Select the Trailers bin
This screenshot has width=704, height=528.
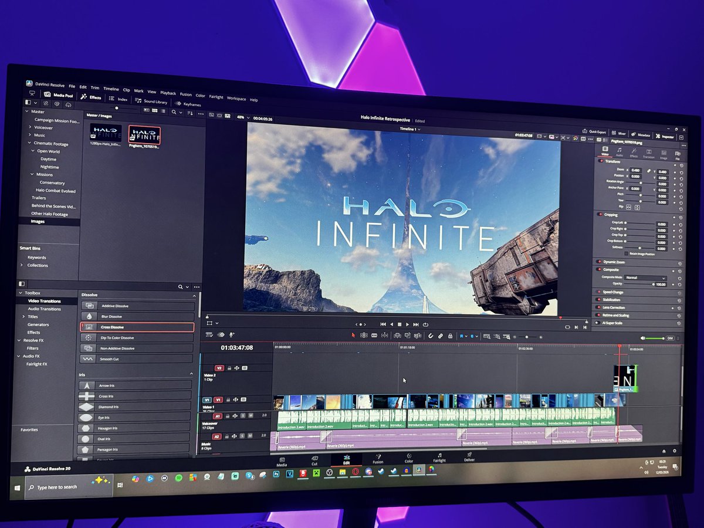click(39, 198)
